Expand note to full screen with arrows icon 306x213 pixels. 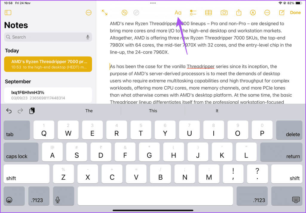(105, 13)
